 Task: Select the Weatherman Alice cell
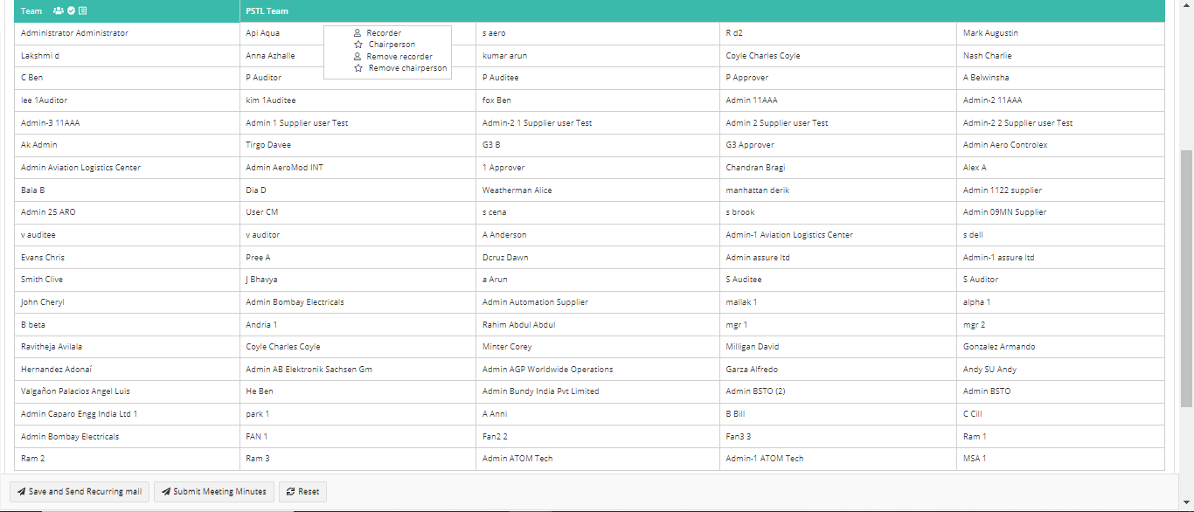[x=598, y=190]
